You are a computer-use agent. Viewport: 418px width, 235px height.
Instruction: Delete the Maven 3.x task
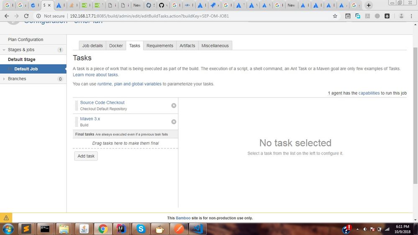point(174,122)
